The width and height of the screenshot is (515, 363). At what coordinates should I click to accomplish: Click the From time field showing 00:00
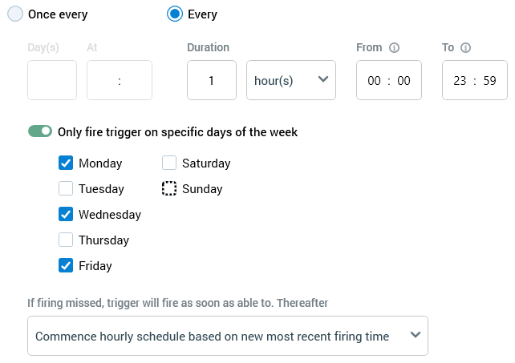(x=389, y=80)
